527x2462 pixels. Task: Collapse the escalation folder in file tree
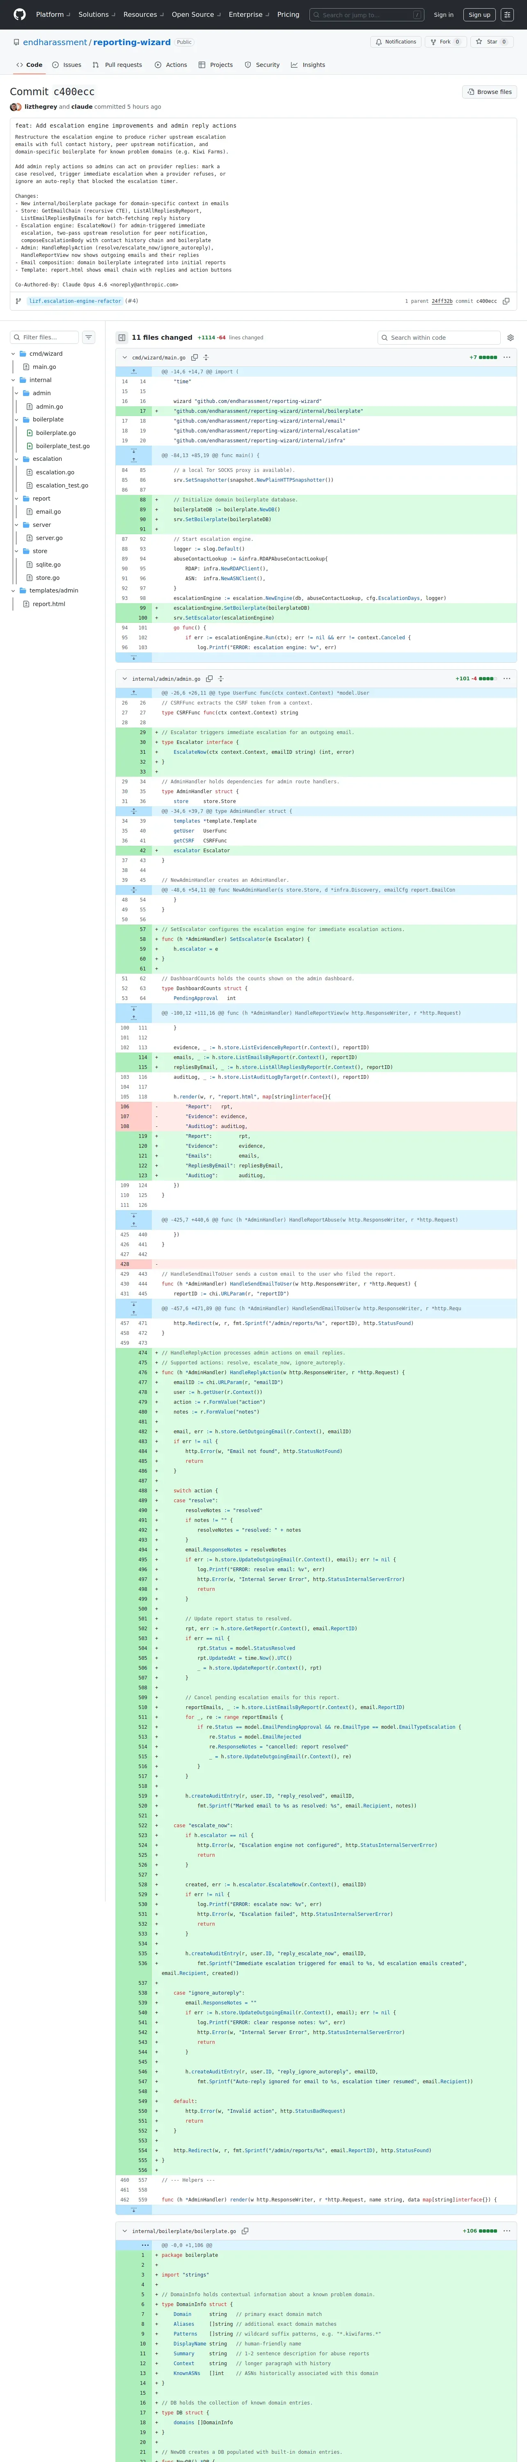17,459
